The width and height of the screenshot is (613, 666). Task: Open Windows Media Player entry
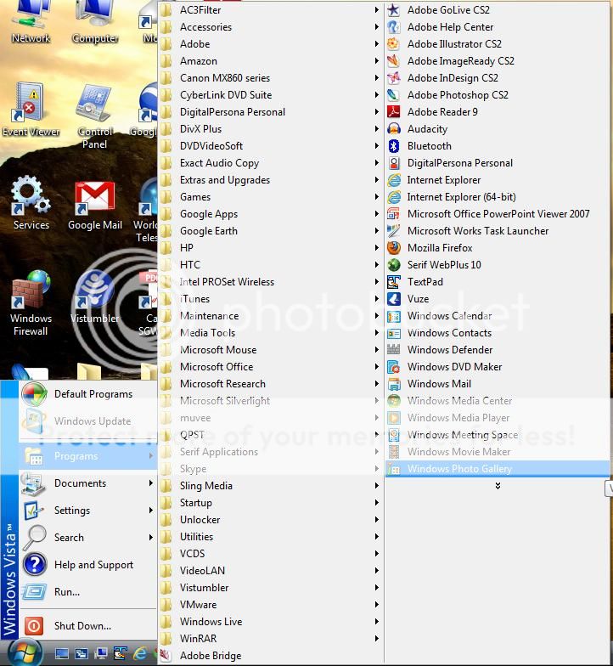pyautogui.click(x=498, y=418)
